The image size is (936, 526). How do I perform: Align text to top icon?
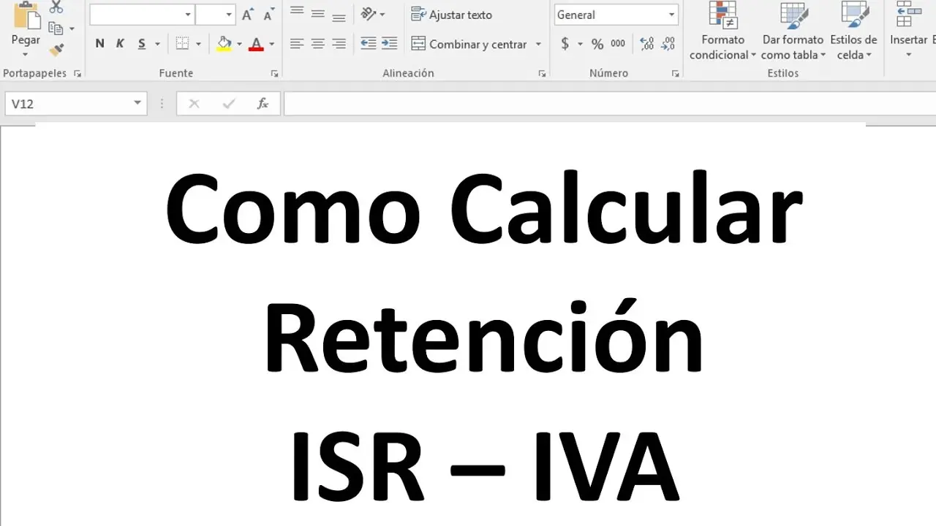tap(297, 12)
